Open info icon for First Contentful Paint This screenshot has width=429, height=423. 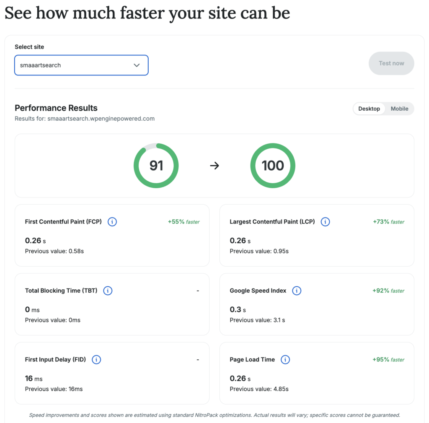click(112, 222)
